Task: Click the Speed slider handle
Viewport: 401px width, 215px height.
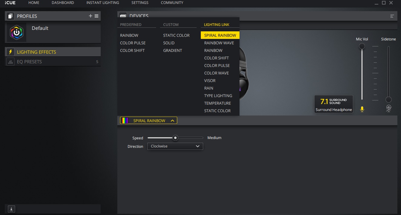Action: click(x=175, y=138)
